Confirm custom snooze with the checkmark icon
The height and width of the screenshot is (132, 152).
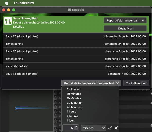coord(110,128)
